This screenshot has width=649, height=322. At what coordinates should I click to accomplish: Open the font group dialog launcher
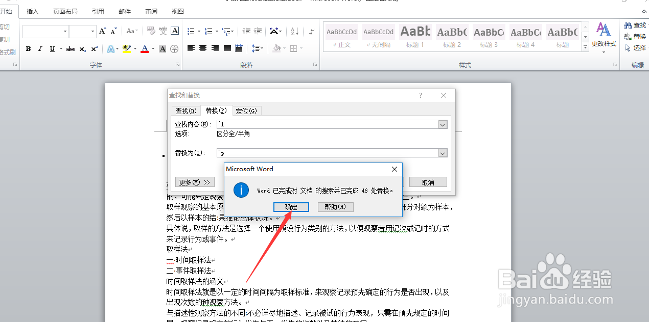coord(178,65)
